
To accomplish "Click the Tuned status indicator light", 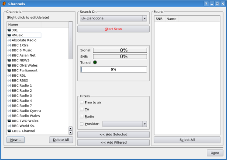I will tap(95, 63).
